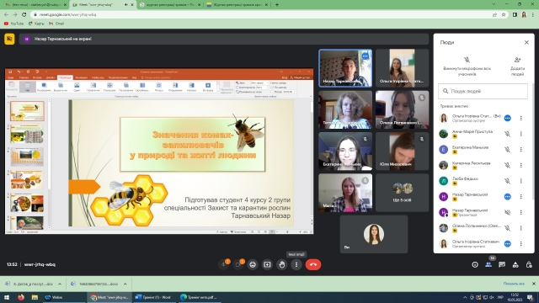The height and width of the screenshot is (303, 539).
Task: Reload the Meet page
Action: 24,15
